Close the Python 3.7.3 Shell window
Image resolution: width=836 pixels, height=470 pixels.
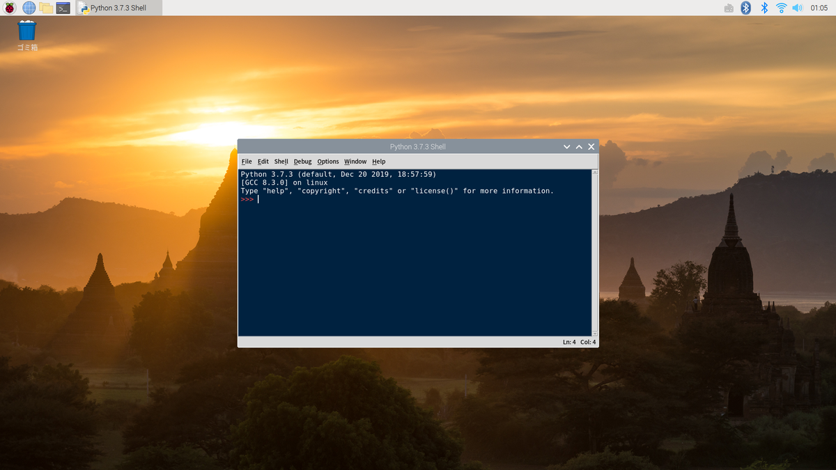pyautogui.click(x=591, y=147)
